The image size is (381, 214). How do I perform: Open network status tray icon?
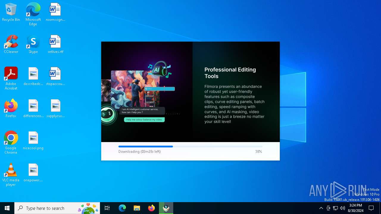tap(335, 208)
